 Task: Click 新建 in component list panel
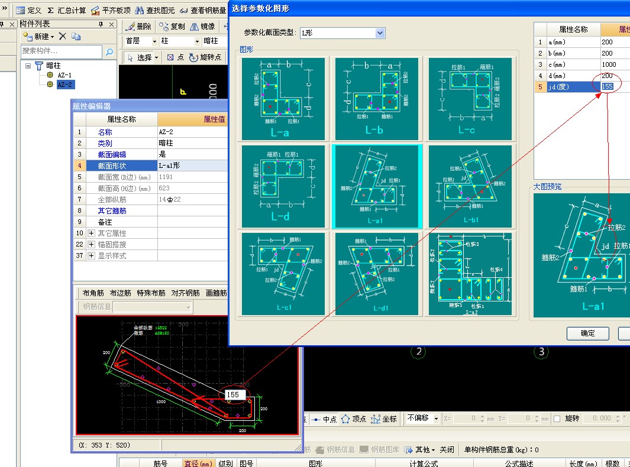tap(38, 37)
